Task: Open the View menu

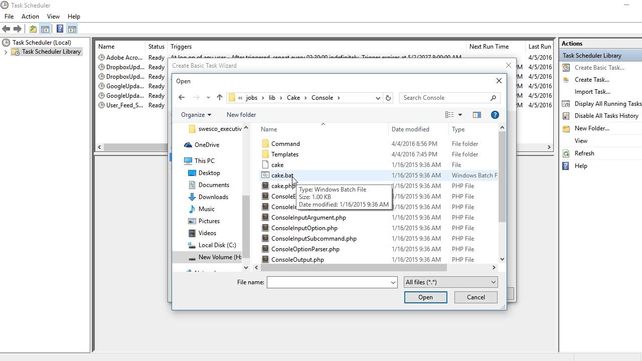Action: 53,17
